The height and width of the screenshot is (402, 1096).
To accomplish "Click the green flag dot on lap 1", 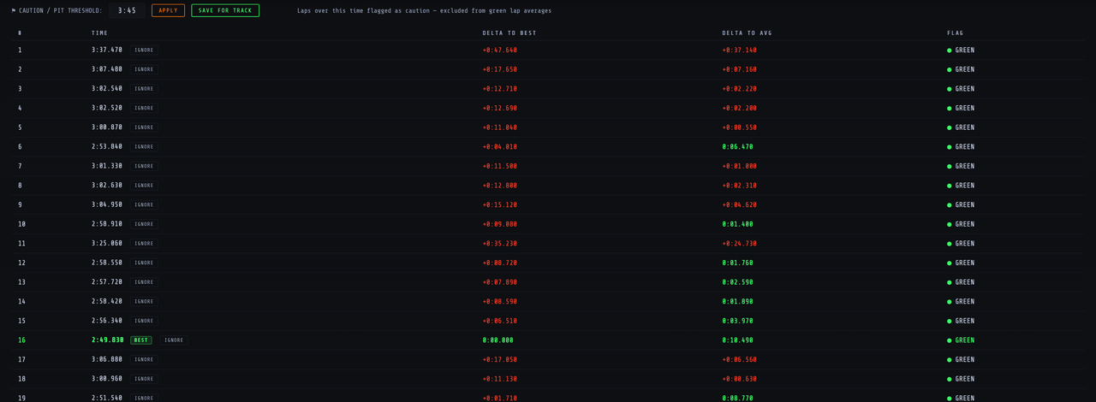I will coord(950,50).
